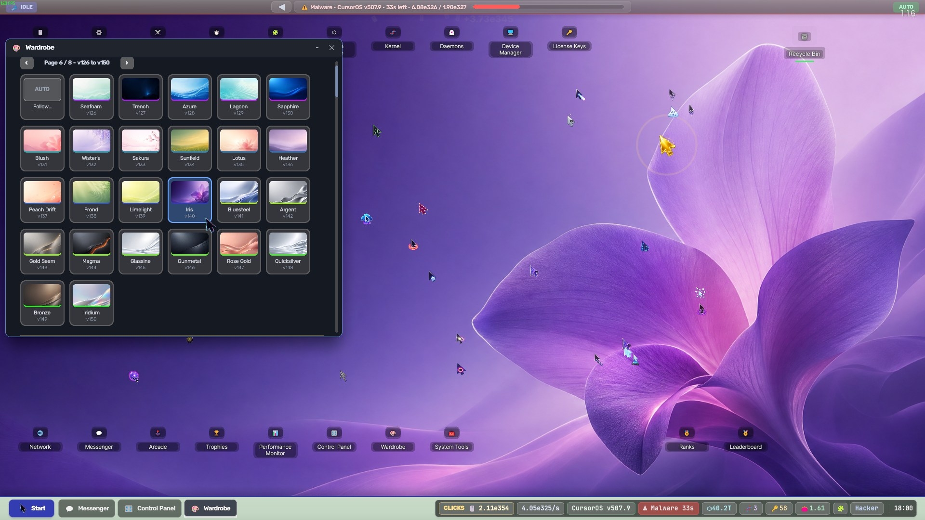This screenshot has height=520, width=925.
Task: Open the Start menu
Action: point(32,508)
